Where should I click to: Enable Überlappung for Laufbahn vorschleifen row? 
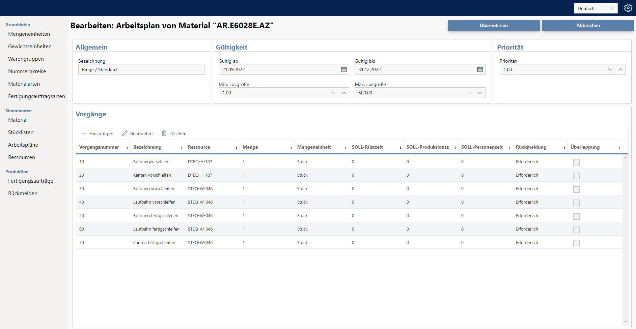577,203
